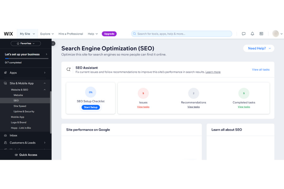
Task: Click the Upgrade button
Action: tap(109, 34)
